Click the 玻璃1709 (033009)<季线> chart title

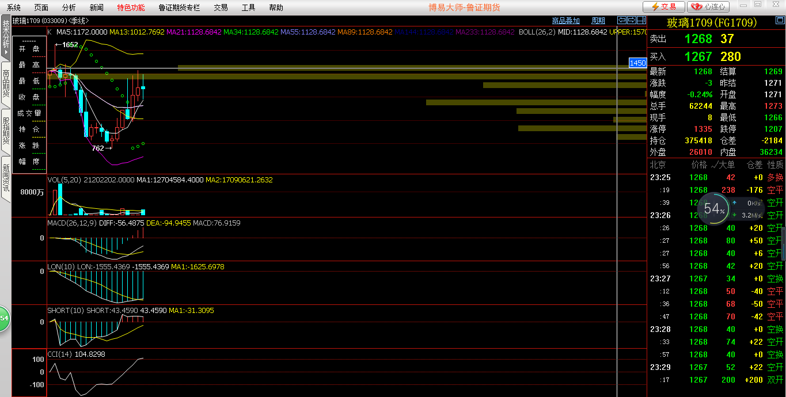pos(51,21)
